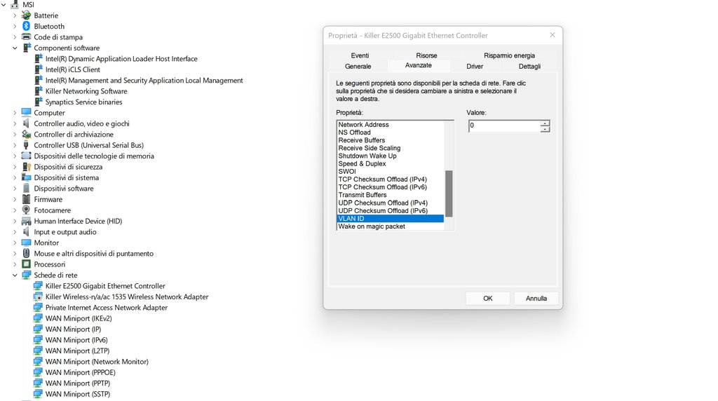Screen dimensions: 718x401
Task: Expand the Firmware node
Action: point(15,199)
